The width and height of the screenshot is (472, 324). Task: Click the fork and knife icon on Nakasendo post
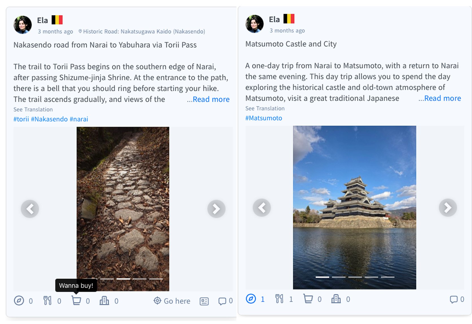(47, 301)
